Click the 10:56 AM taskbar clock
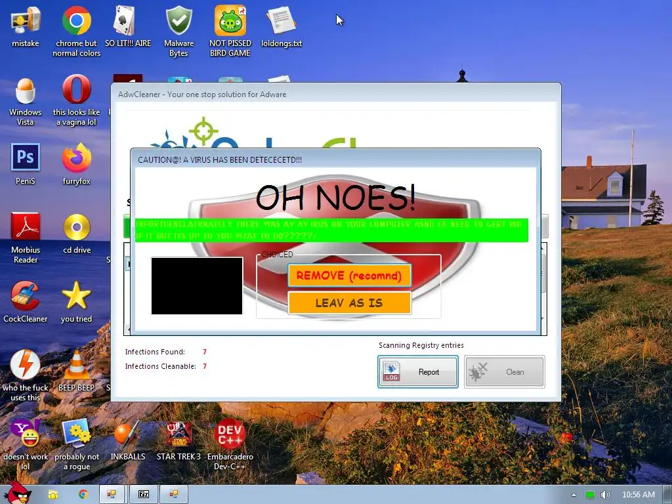The height and width of the screenshot is (504, 672). (x=639, y=495)
